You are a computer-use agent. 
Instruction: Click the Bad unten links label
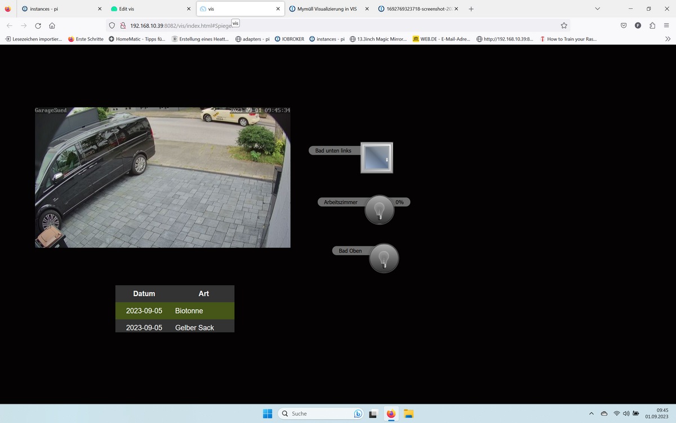333,151
